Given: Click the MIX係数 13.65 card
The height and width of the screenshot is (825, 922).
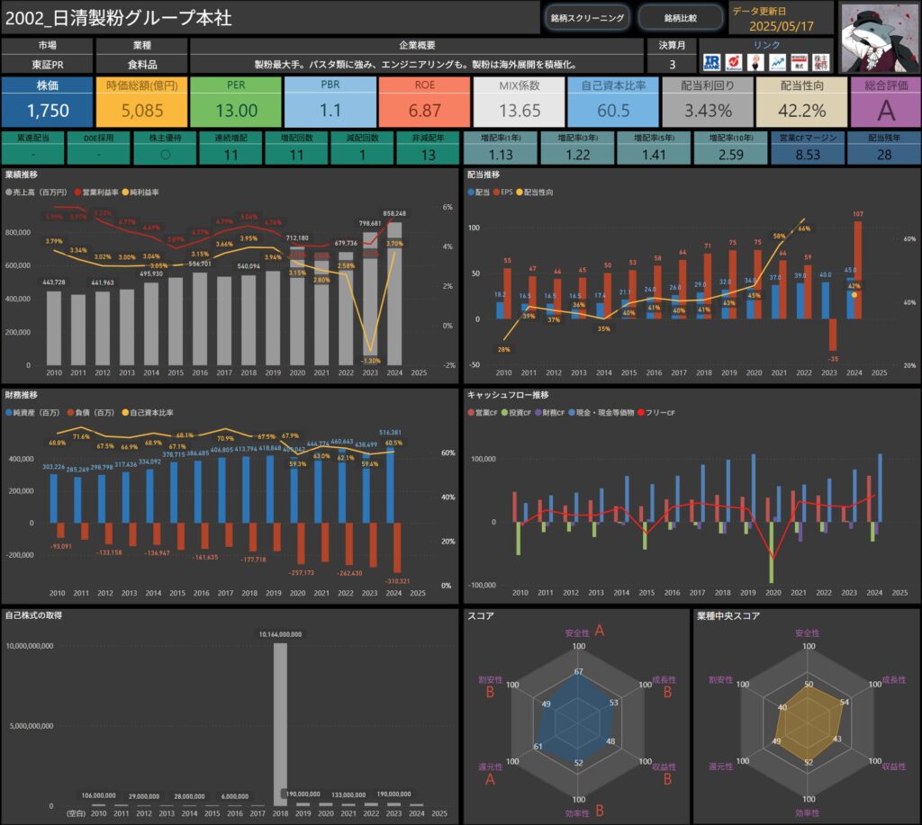Looking at the screenshot, I should 520,102.
